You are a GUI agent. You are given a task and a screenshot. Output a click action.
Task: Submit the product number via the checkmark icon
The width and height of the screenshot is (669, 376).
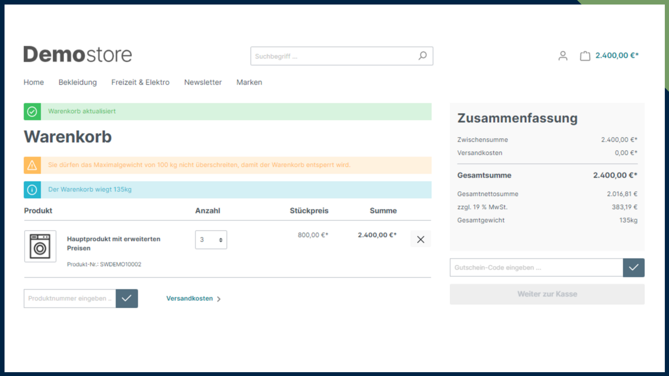[x=127, y=298]
